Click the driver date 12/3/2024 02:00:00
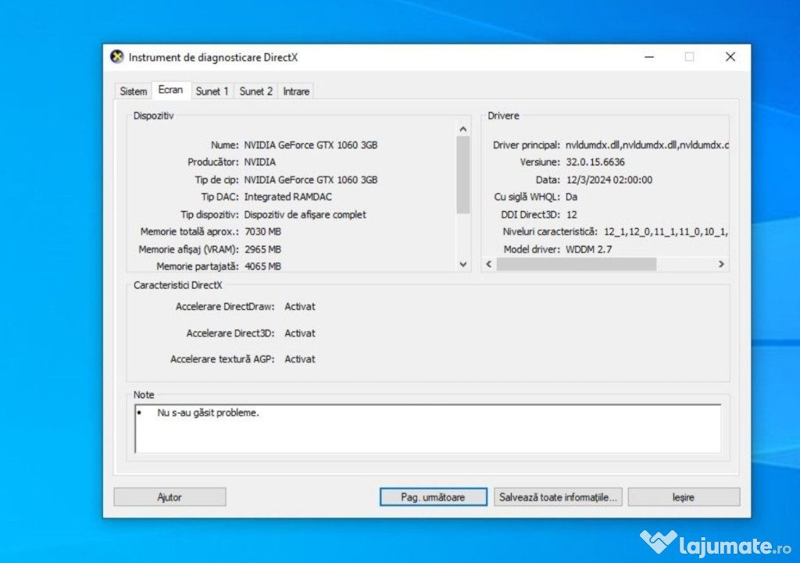Image resolution: width=800 pixels, height=563 pixels. pos(609,180)
